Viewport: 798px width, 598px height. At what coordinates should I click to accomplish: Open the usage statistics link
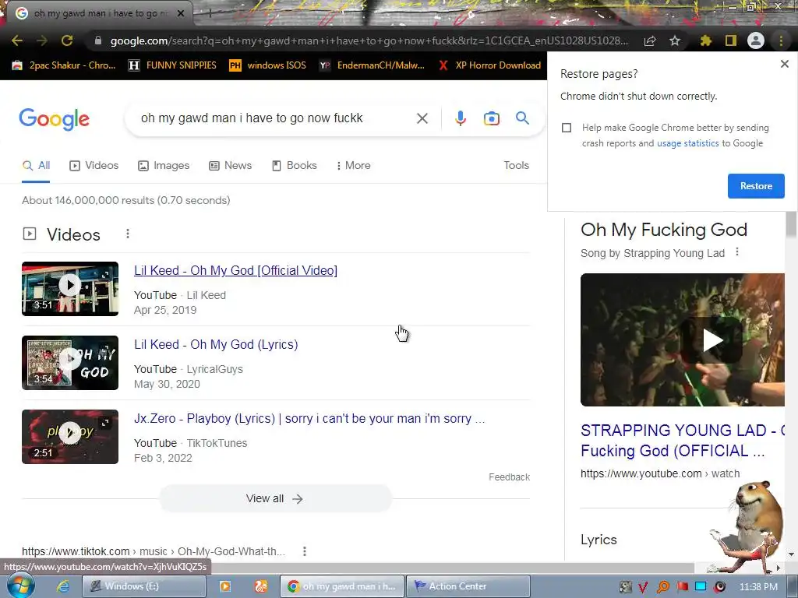[x=688, y=143]
